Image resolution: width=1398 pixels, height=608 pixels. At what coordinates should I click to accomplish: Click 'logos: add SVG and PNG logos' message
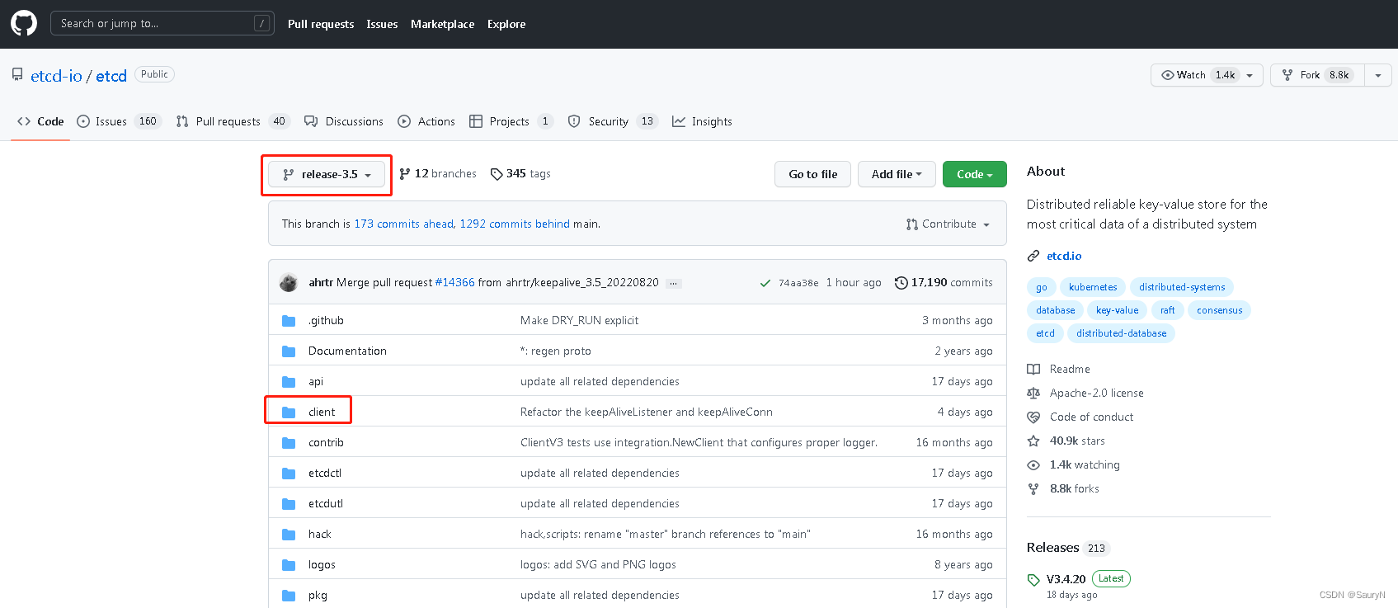598,565
